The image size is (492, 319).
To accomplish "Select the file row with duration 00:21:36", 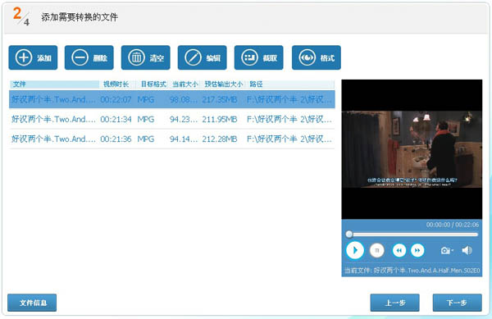I will [172, 139].
